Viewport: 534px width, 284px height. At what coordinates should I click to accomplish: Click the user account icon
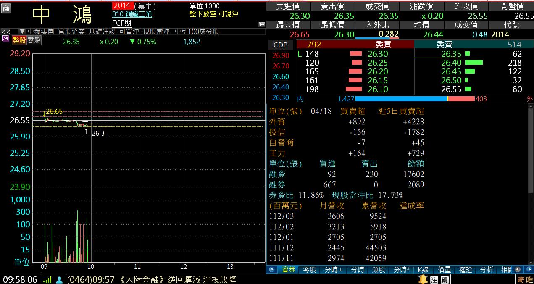click(60, 280)
